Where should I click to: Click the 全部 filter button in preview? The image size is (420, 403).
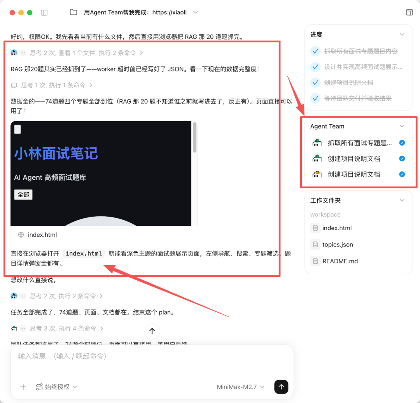[x=23, y=195]
